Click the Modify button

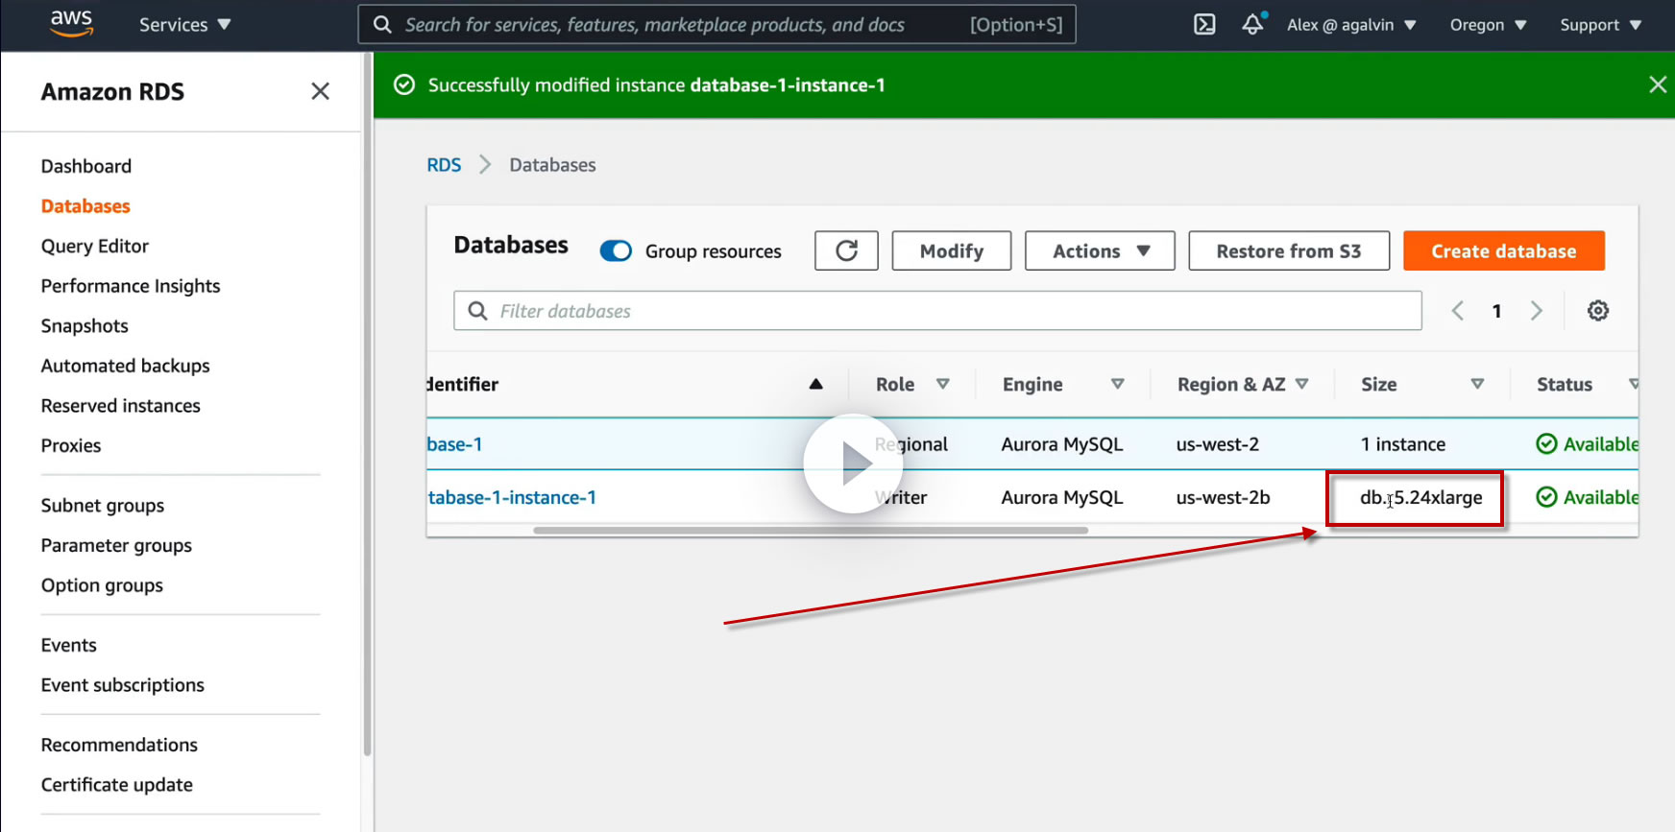952,250
